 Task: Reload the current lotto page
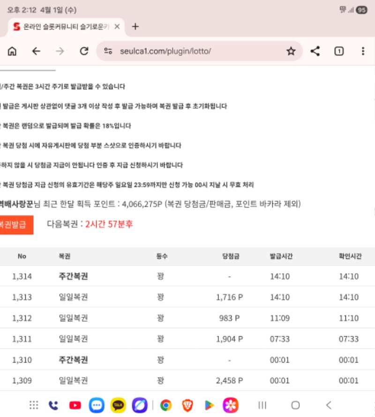[x=84, y=52]
